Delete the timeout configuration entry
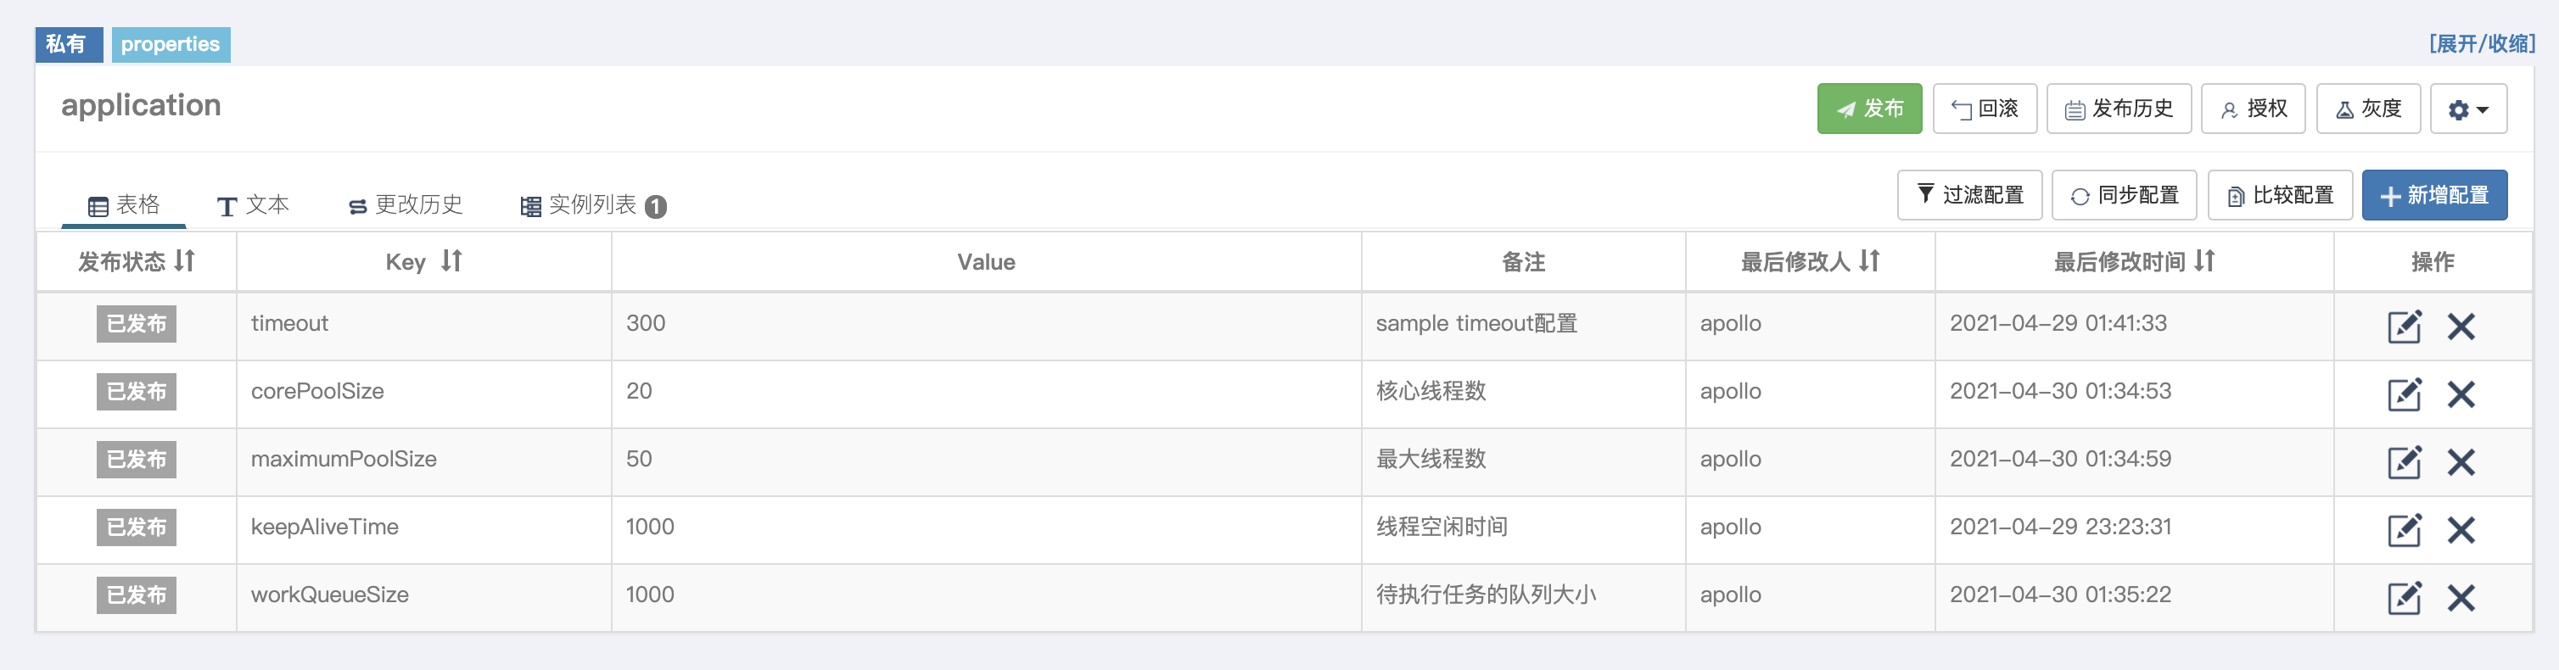Viewport: 2559px width, 670px height. pyautogui.click(x=2461, y=327)
